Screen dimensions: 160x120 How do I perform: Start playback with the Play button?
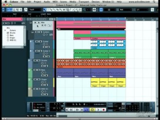pyautogui.click(x=98, y=110)
